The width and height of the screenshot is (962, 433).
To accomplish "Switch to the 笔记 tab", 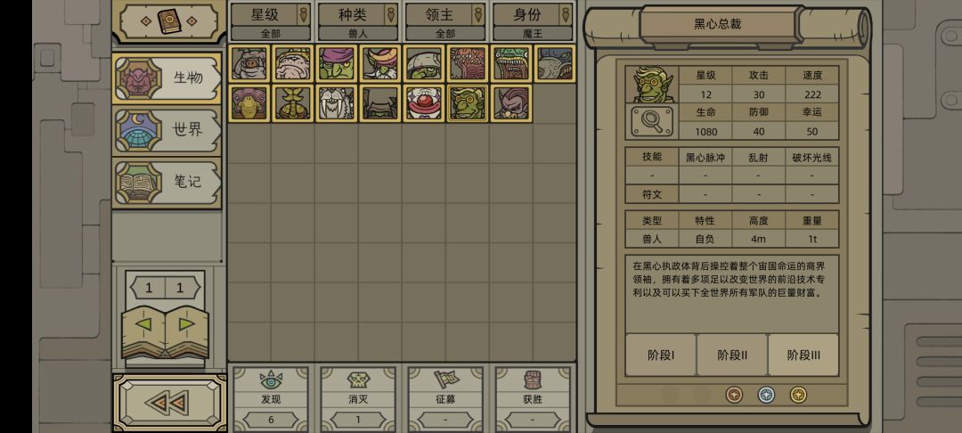I will (167, 182).
